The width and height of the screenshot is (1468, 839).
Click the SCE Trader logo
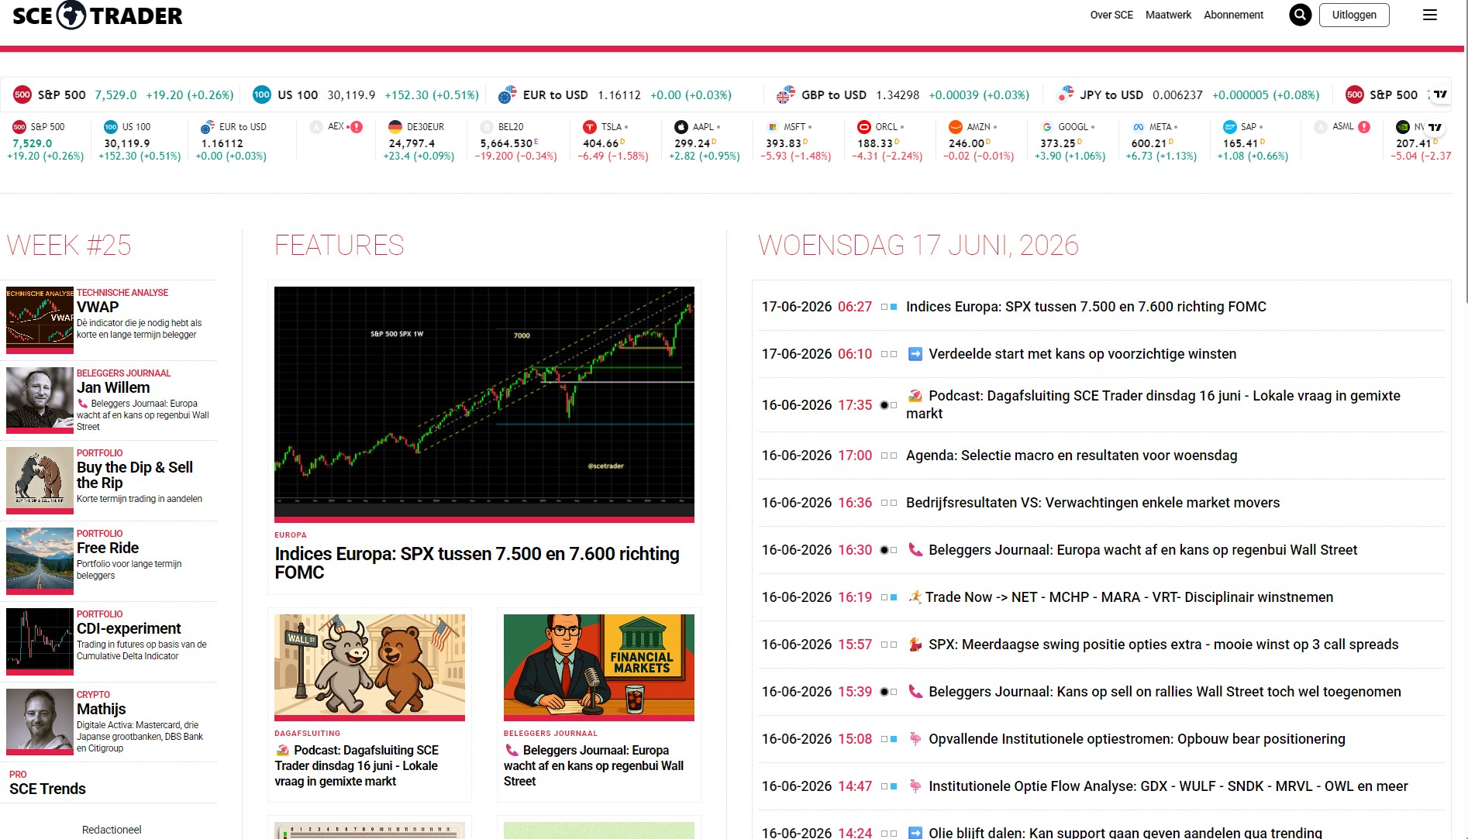coord(98,15)
